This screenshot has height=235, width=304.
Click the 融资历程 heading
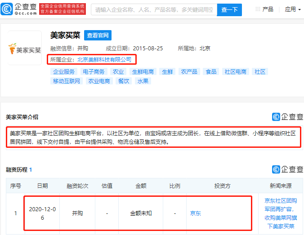(19, 170)
